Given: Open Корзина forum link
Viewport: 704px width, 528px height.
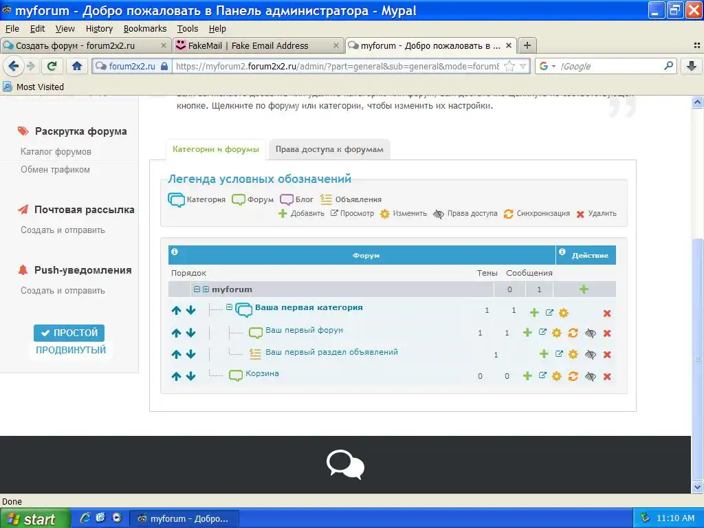Looking at the screenshot, I should (262, 373).
